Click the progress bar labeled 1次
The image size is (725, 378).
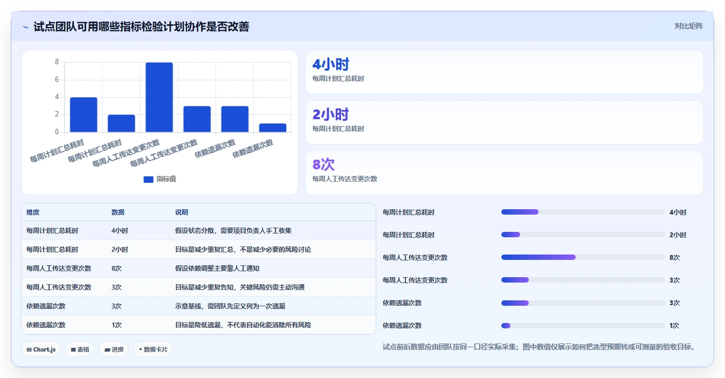[x=583, y=326]
